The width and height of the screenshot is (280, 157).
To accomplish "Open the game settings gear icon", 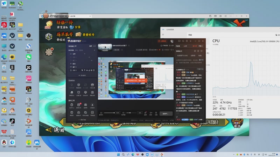I will click(49, 52).
